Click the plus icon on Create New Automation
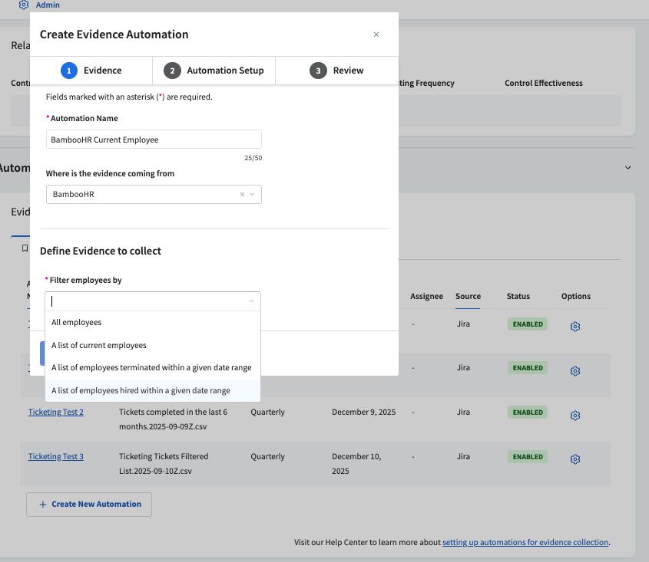 (41, 504)
